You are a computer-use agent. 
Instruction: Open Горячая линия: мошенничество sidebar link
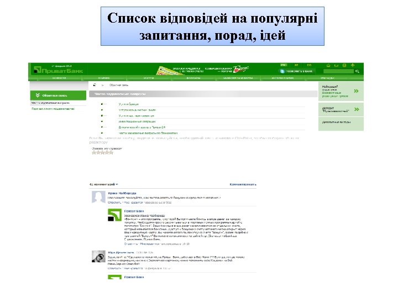(53, 109)
